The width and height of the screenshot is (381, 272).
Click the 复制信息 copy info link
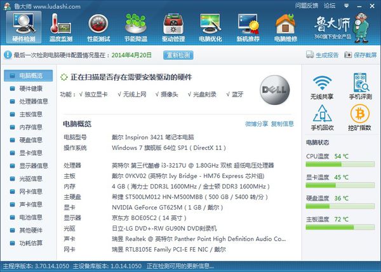coord(282,124)
